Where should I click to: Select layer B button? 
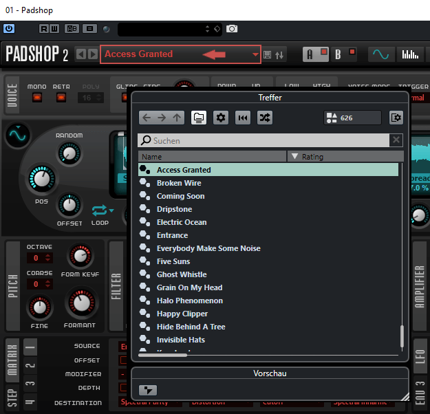point(345,54)
